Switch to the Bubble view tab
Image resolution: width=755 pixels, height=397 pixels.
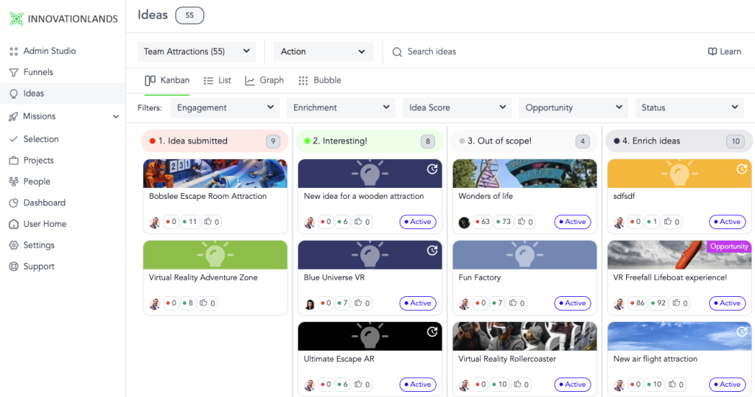[319, 80]
